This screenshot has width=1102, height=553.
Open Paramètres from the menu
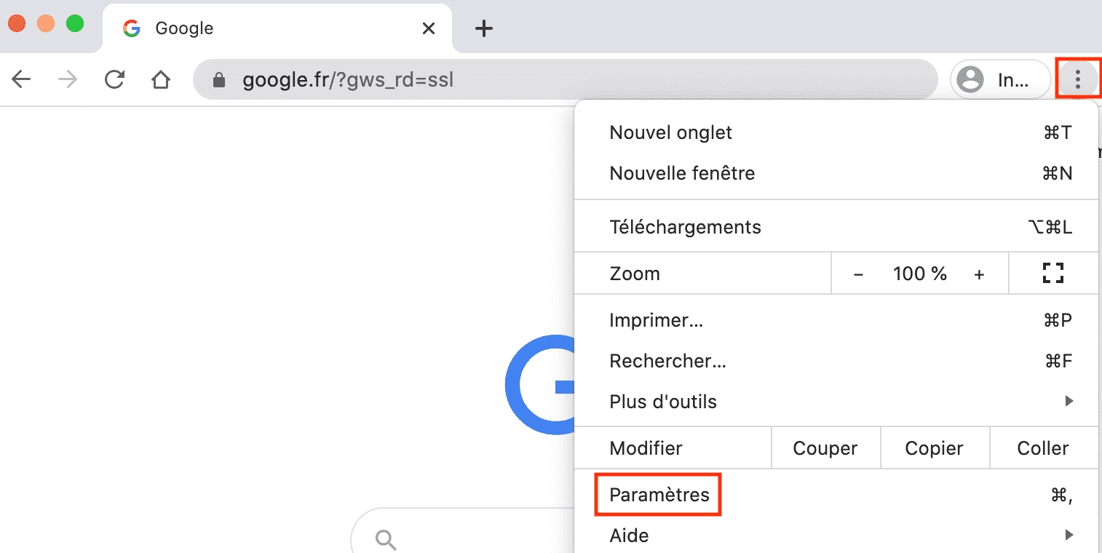click(x=657, y=495)
